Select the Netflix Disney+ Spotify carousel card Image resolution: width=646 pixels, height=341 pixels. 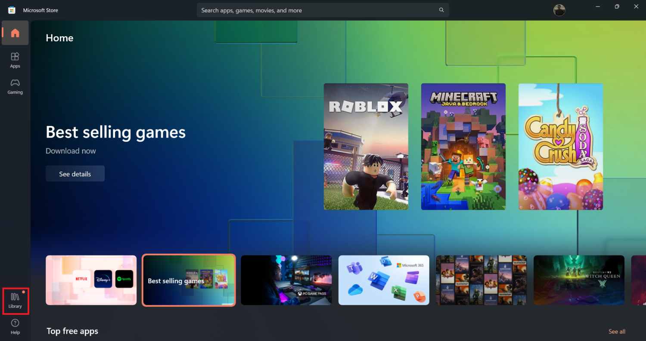(x=91, y=280)
